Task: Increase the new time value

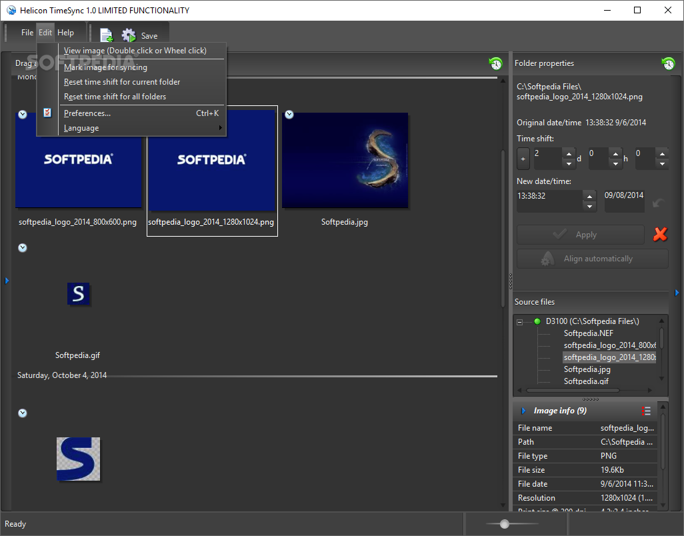Action: click(x=589, y=196)
